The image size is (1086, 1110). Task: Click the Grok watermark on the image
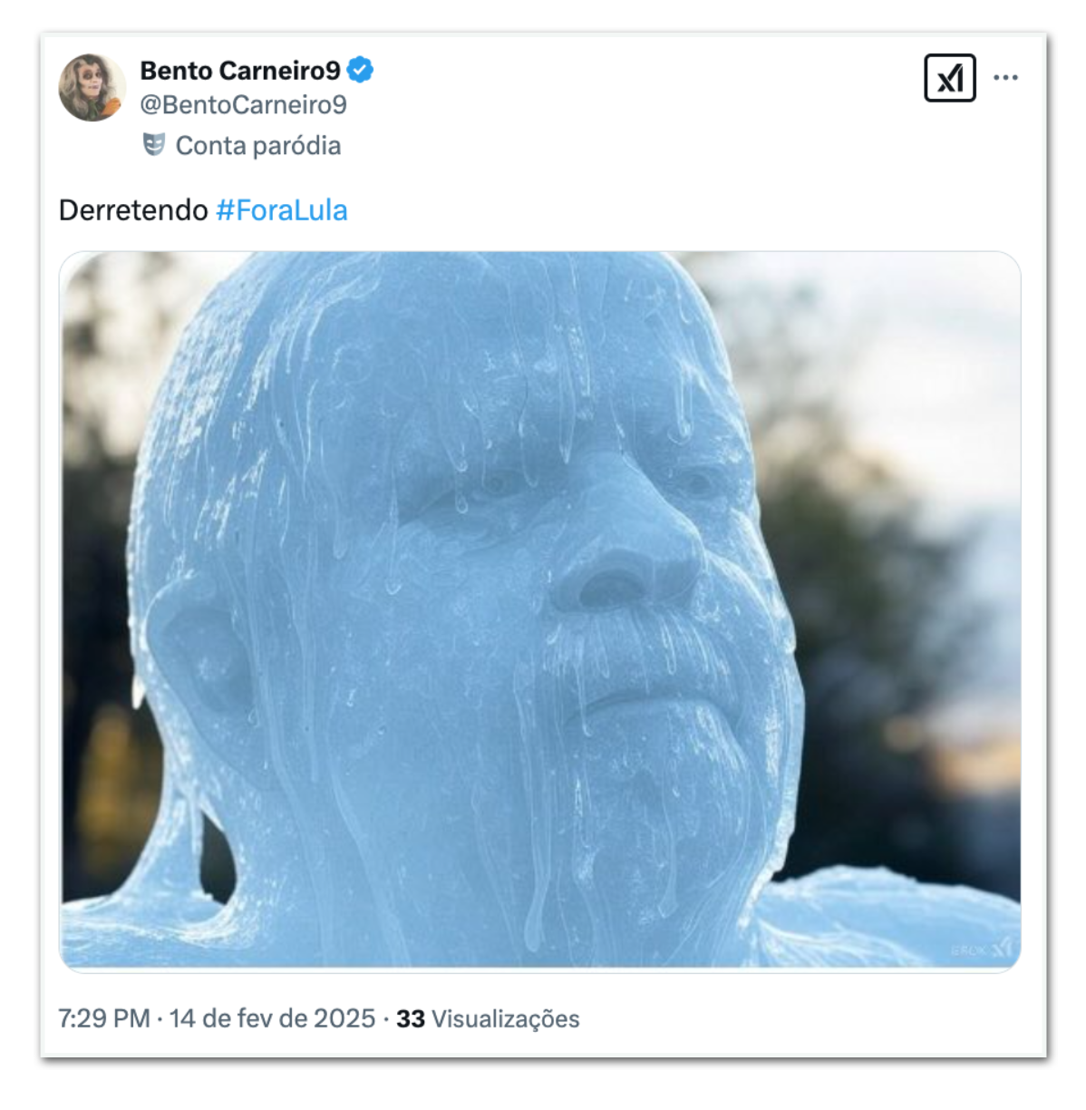[982, 949]
